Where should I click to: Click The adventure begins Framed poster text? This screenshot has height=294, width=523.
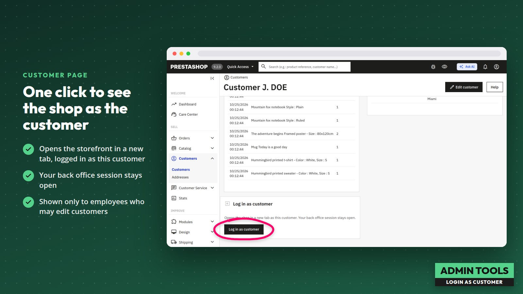click(292, 134)
